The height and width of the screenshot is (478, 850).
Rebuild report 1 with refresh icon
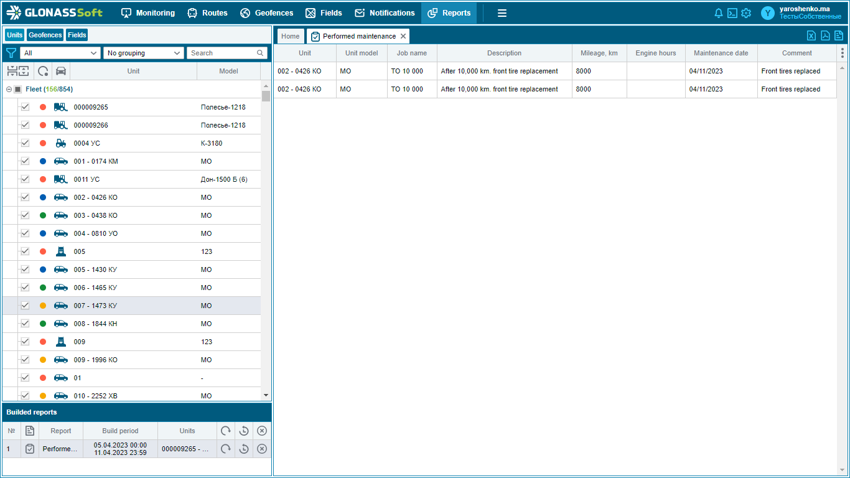(x=226, y=449)
